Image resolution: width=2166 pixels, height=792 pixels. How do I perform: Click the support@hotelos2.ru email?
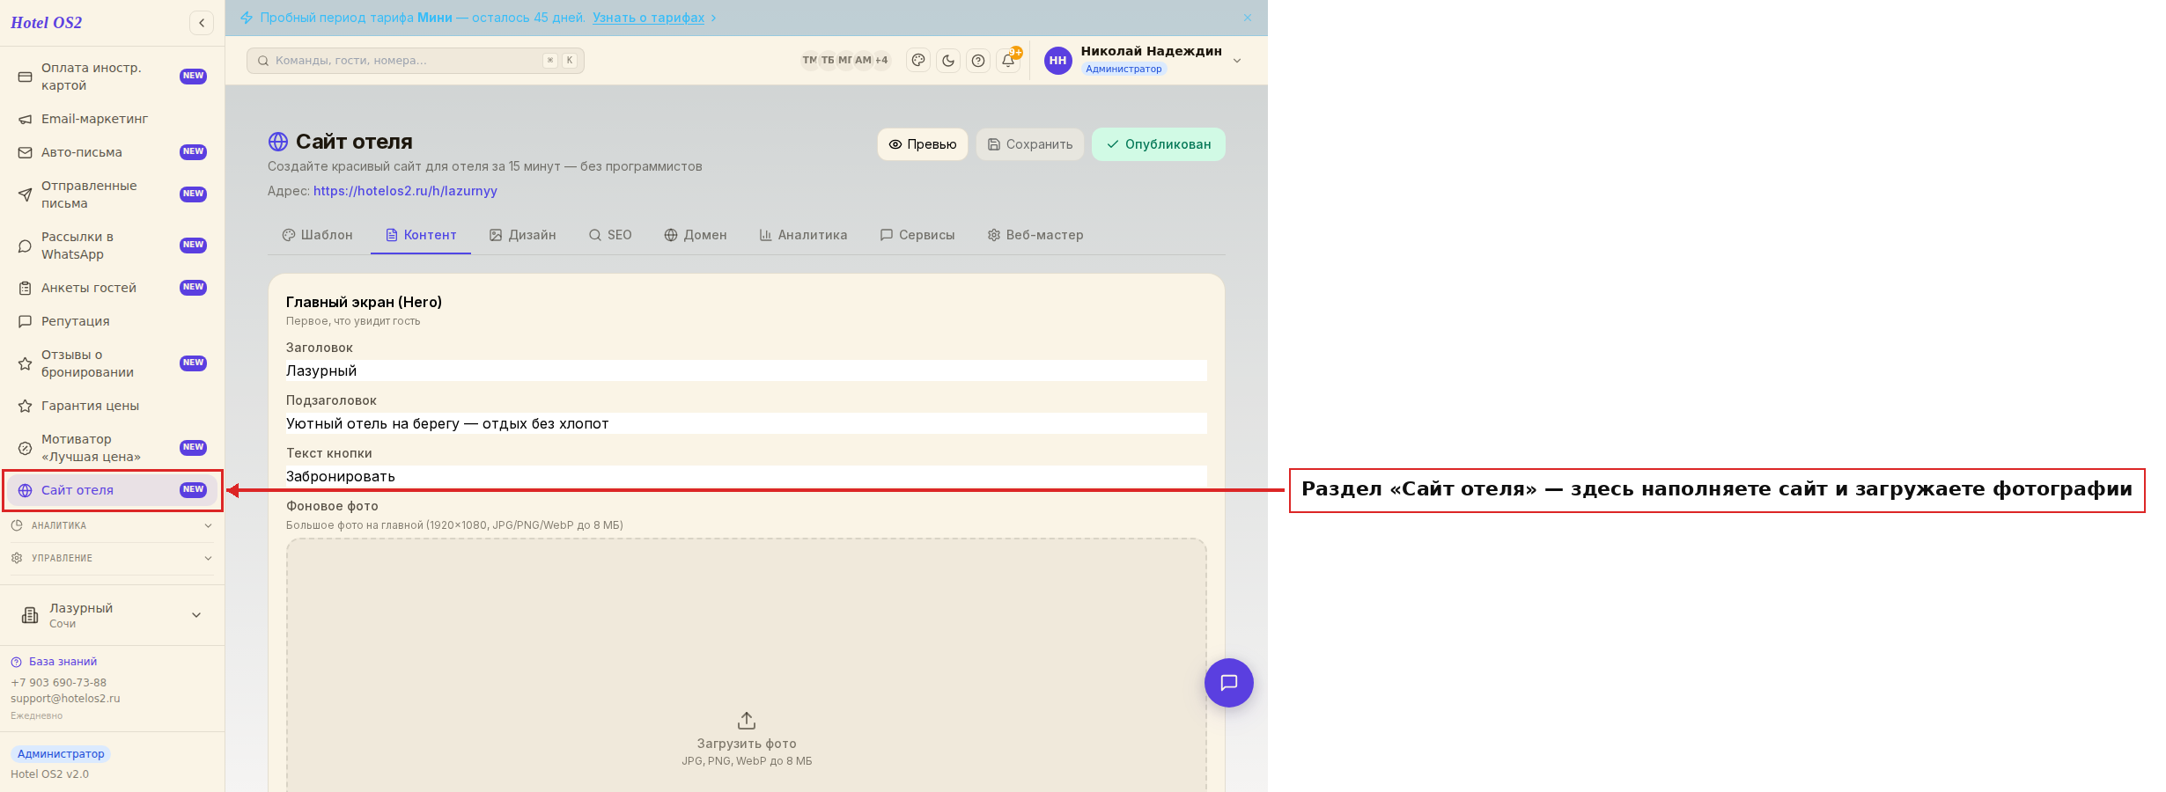[x=65, y=699]
